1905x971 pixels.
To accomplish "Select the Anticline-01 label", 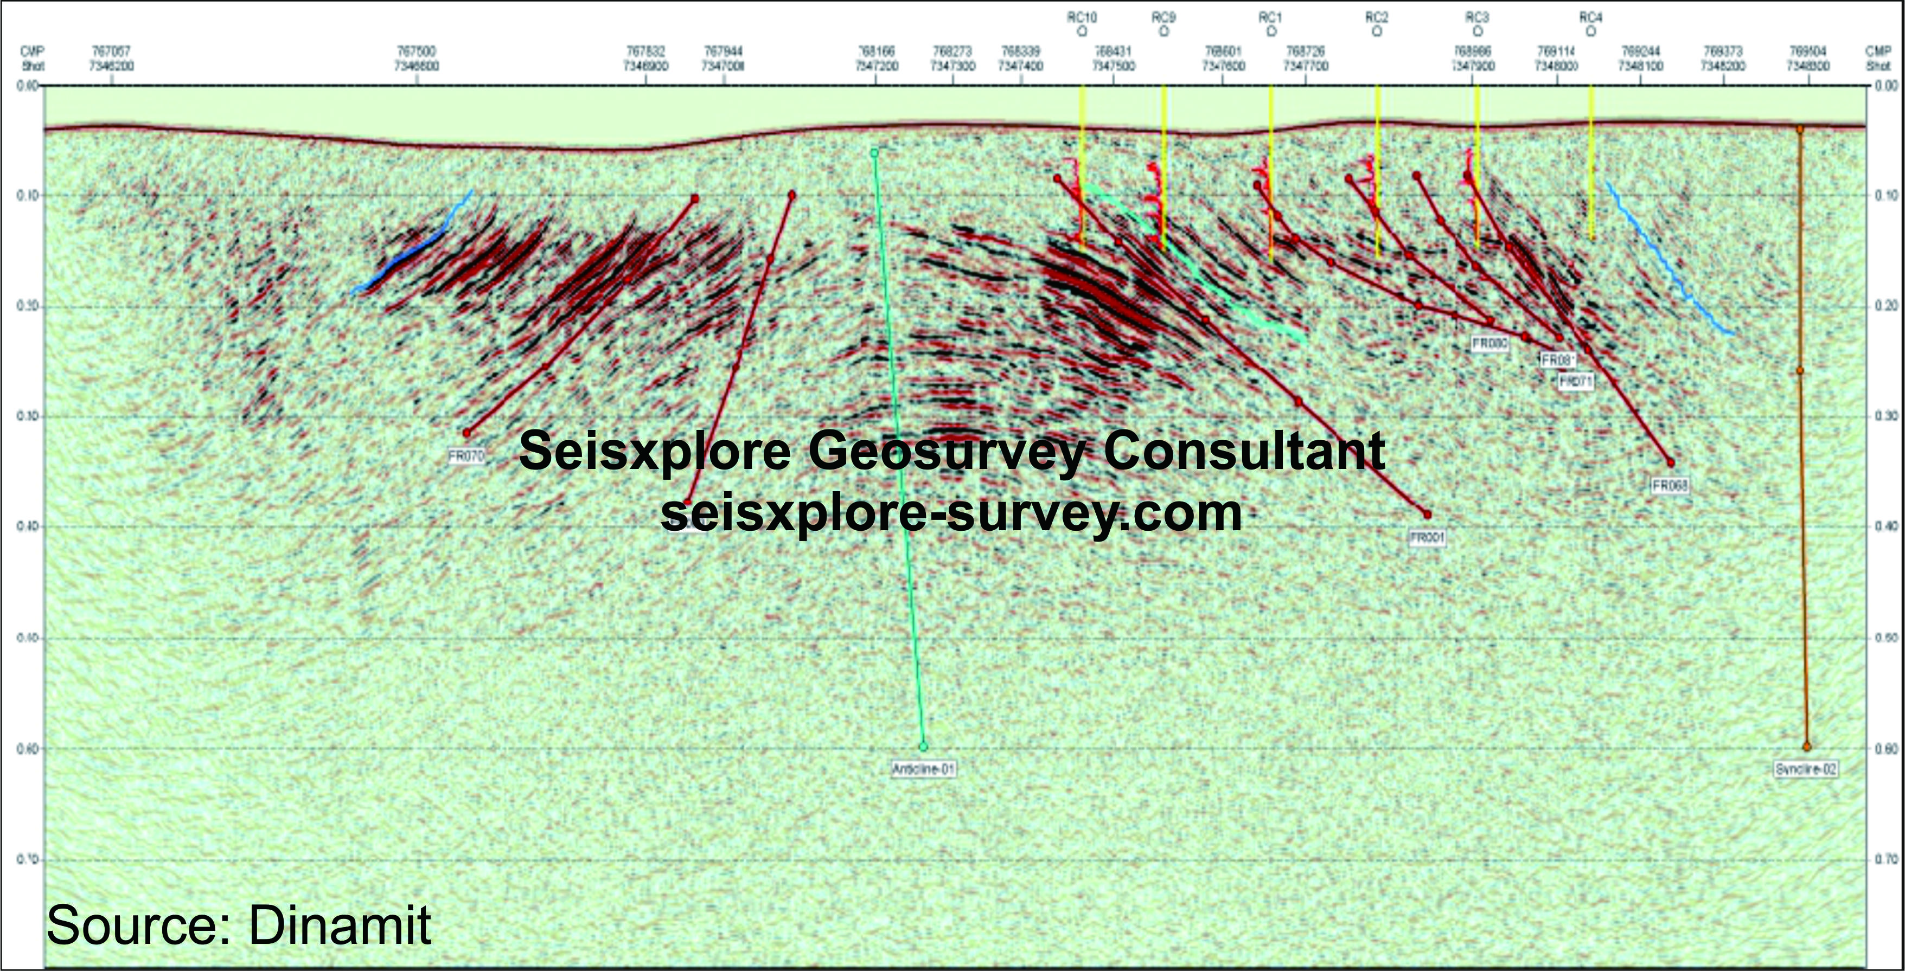I will (x=924, y=769).
